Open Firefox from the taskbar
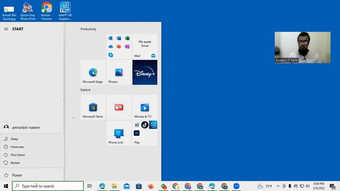340x191 pixels. coord(151,186)
